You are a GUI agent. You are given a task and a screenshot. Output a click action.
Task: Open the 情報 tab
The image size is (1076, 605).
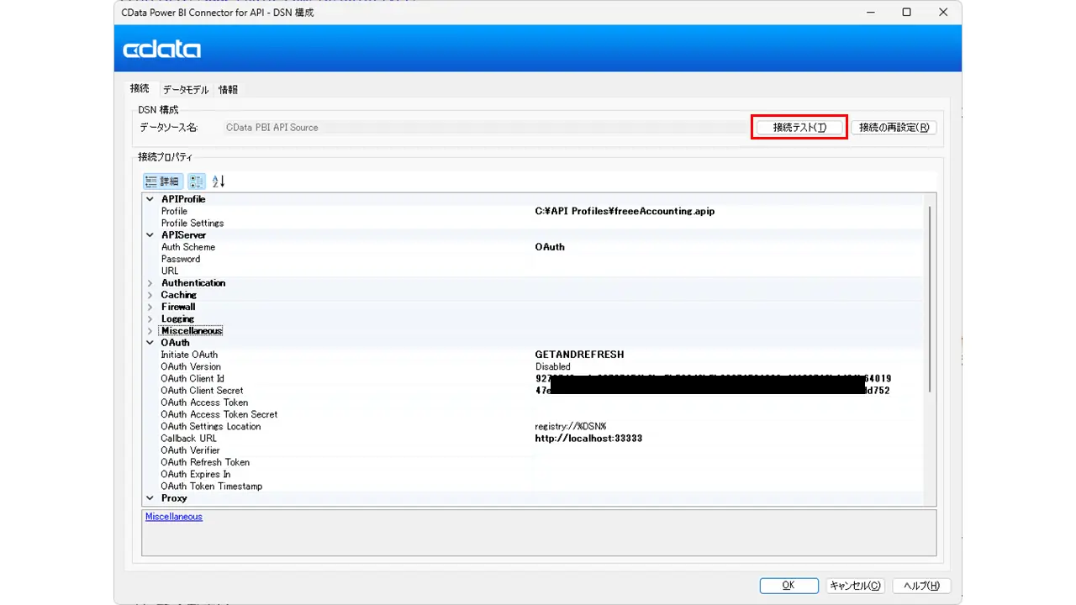tap(228, 90)
